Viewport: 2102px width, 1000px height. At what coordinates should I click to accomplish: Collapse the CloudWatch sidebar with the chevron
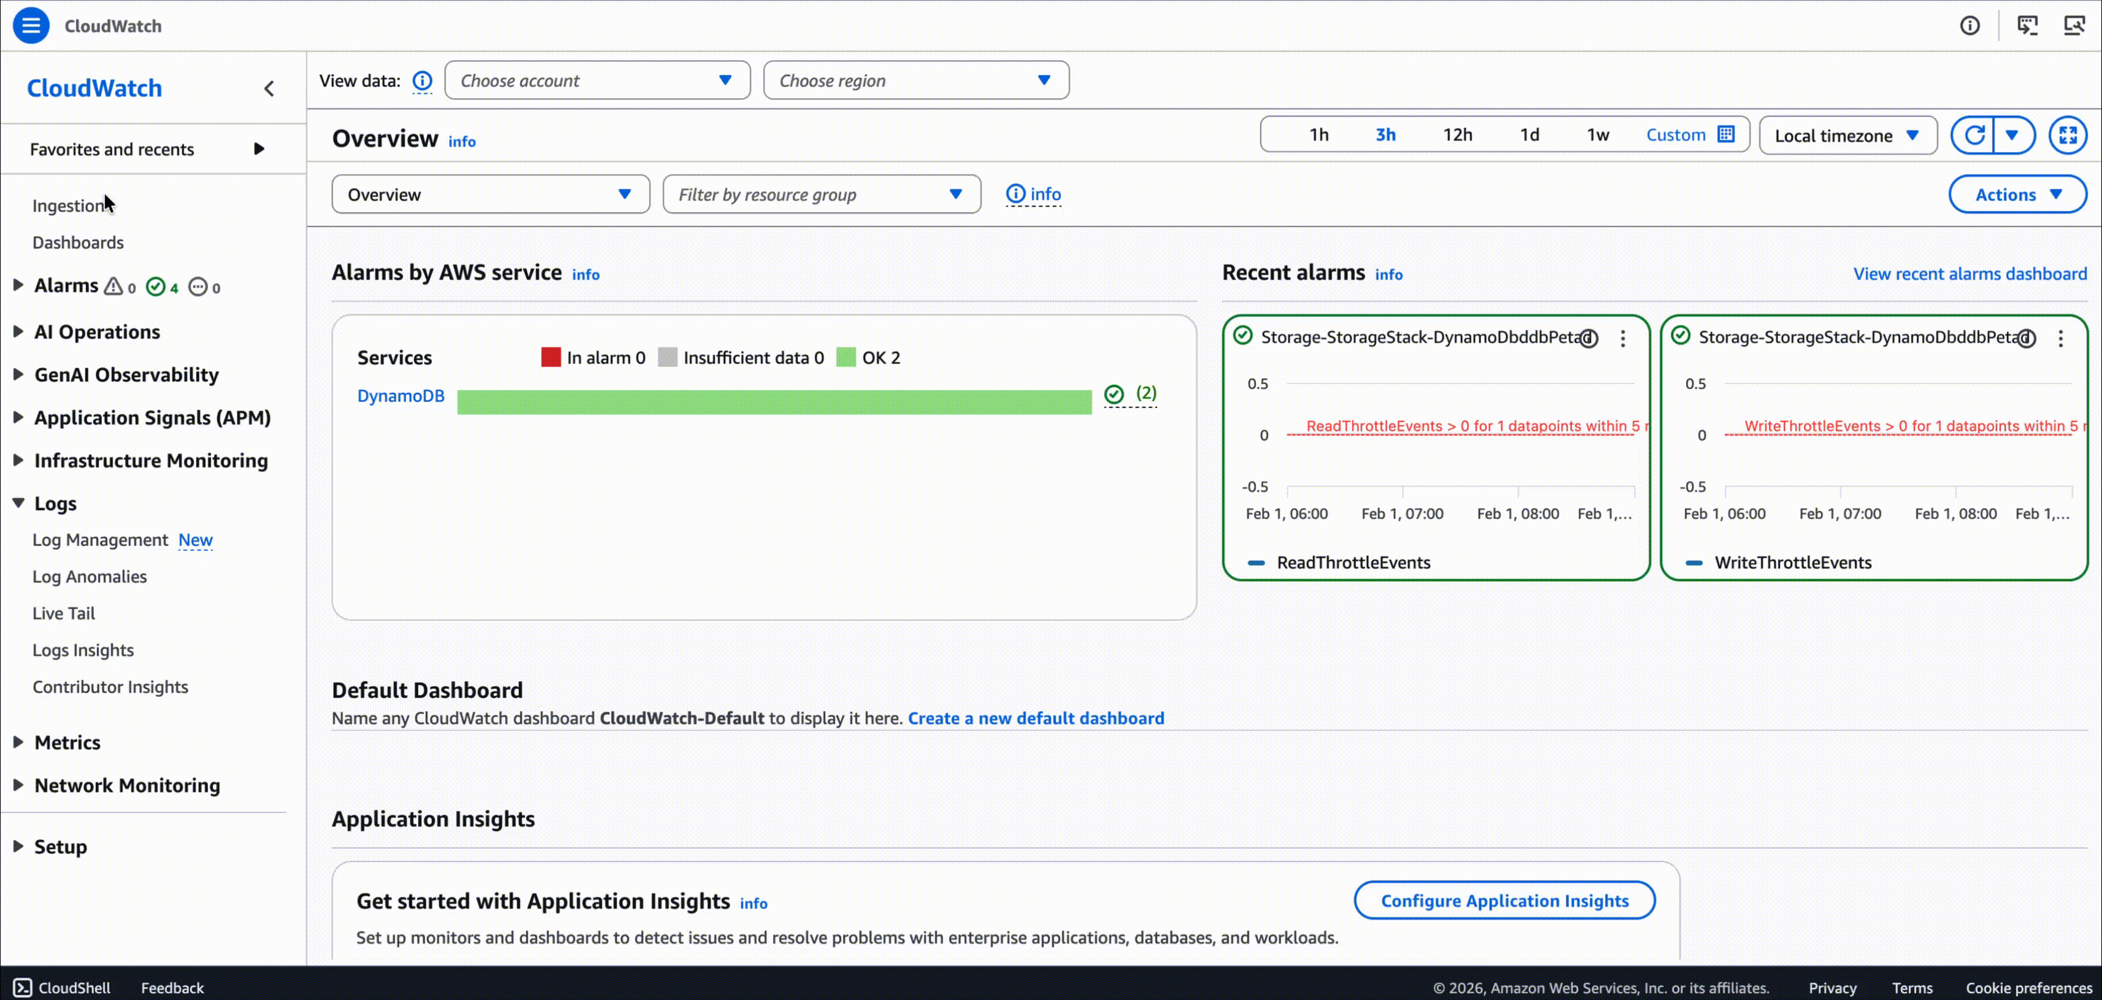(x=269, y=88)
